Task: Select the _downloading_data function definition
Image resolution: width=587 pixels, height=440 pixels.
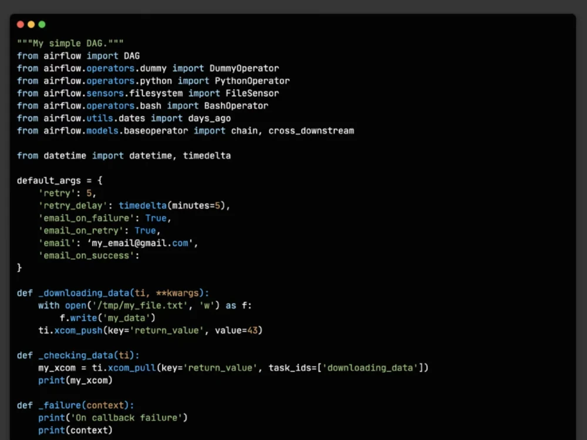Action: click(84, 293)
